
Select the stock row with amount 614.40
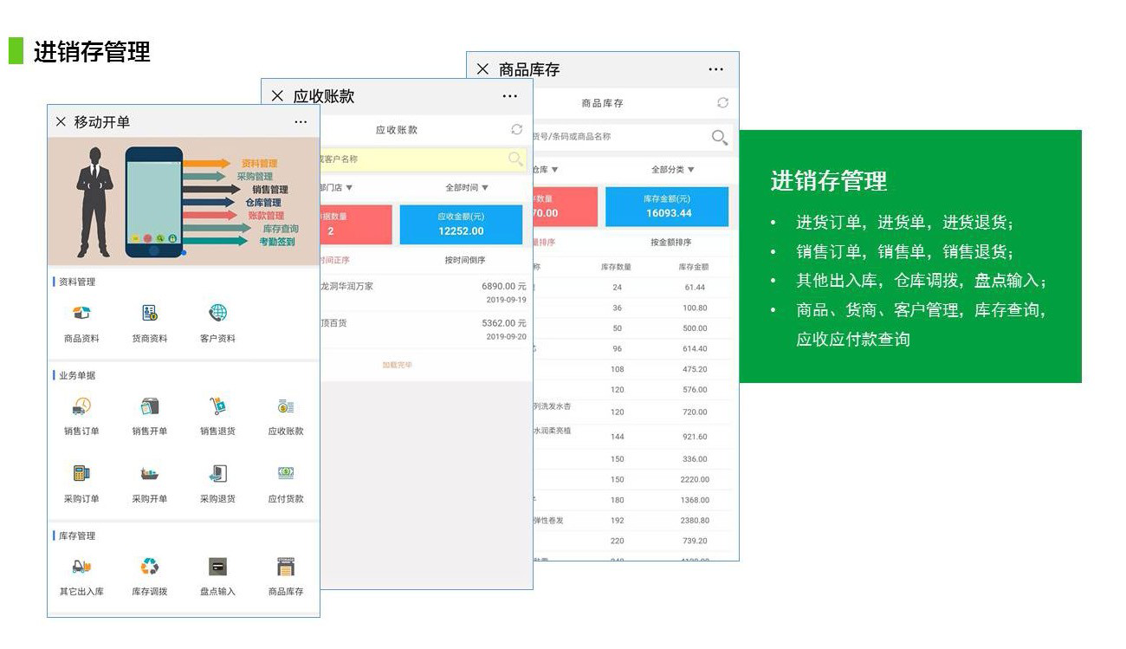click(634, 348)
